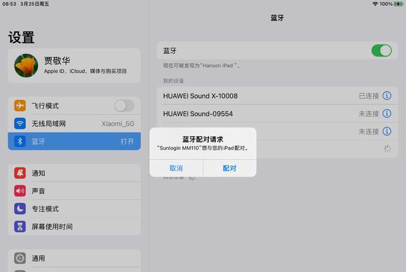Open info icon of third device row
406x272 pixels.
click(x=387, y=131)
